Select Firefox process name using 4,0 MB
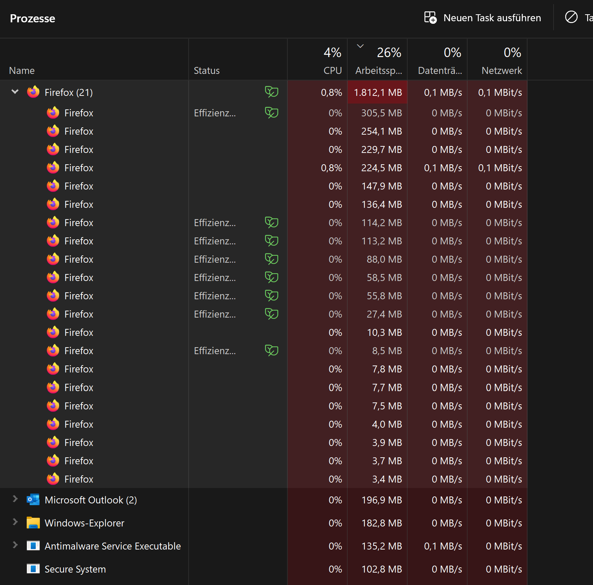The height and width of the screenshot is (585, 593). coord(79,424)
